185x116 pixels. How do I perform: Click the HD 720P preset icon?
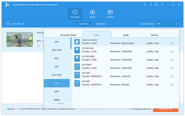(x=77, y=75)
